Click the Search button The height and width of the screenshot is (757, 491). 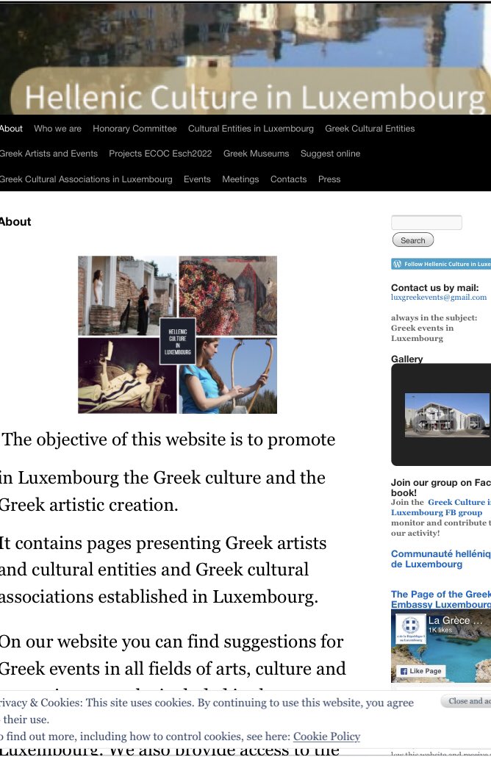413,240
